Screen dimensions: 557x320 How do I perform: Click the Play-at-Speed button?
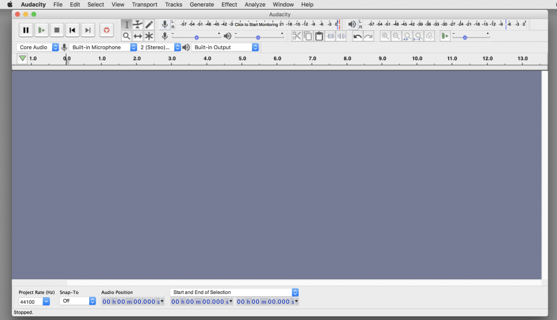tap(445, 36)
